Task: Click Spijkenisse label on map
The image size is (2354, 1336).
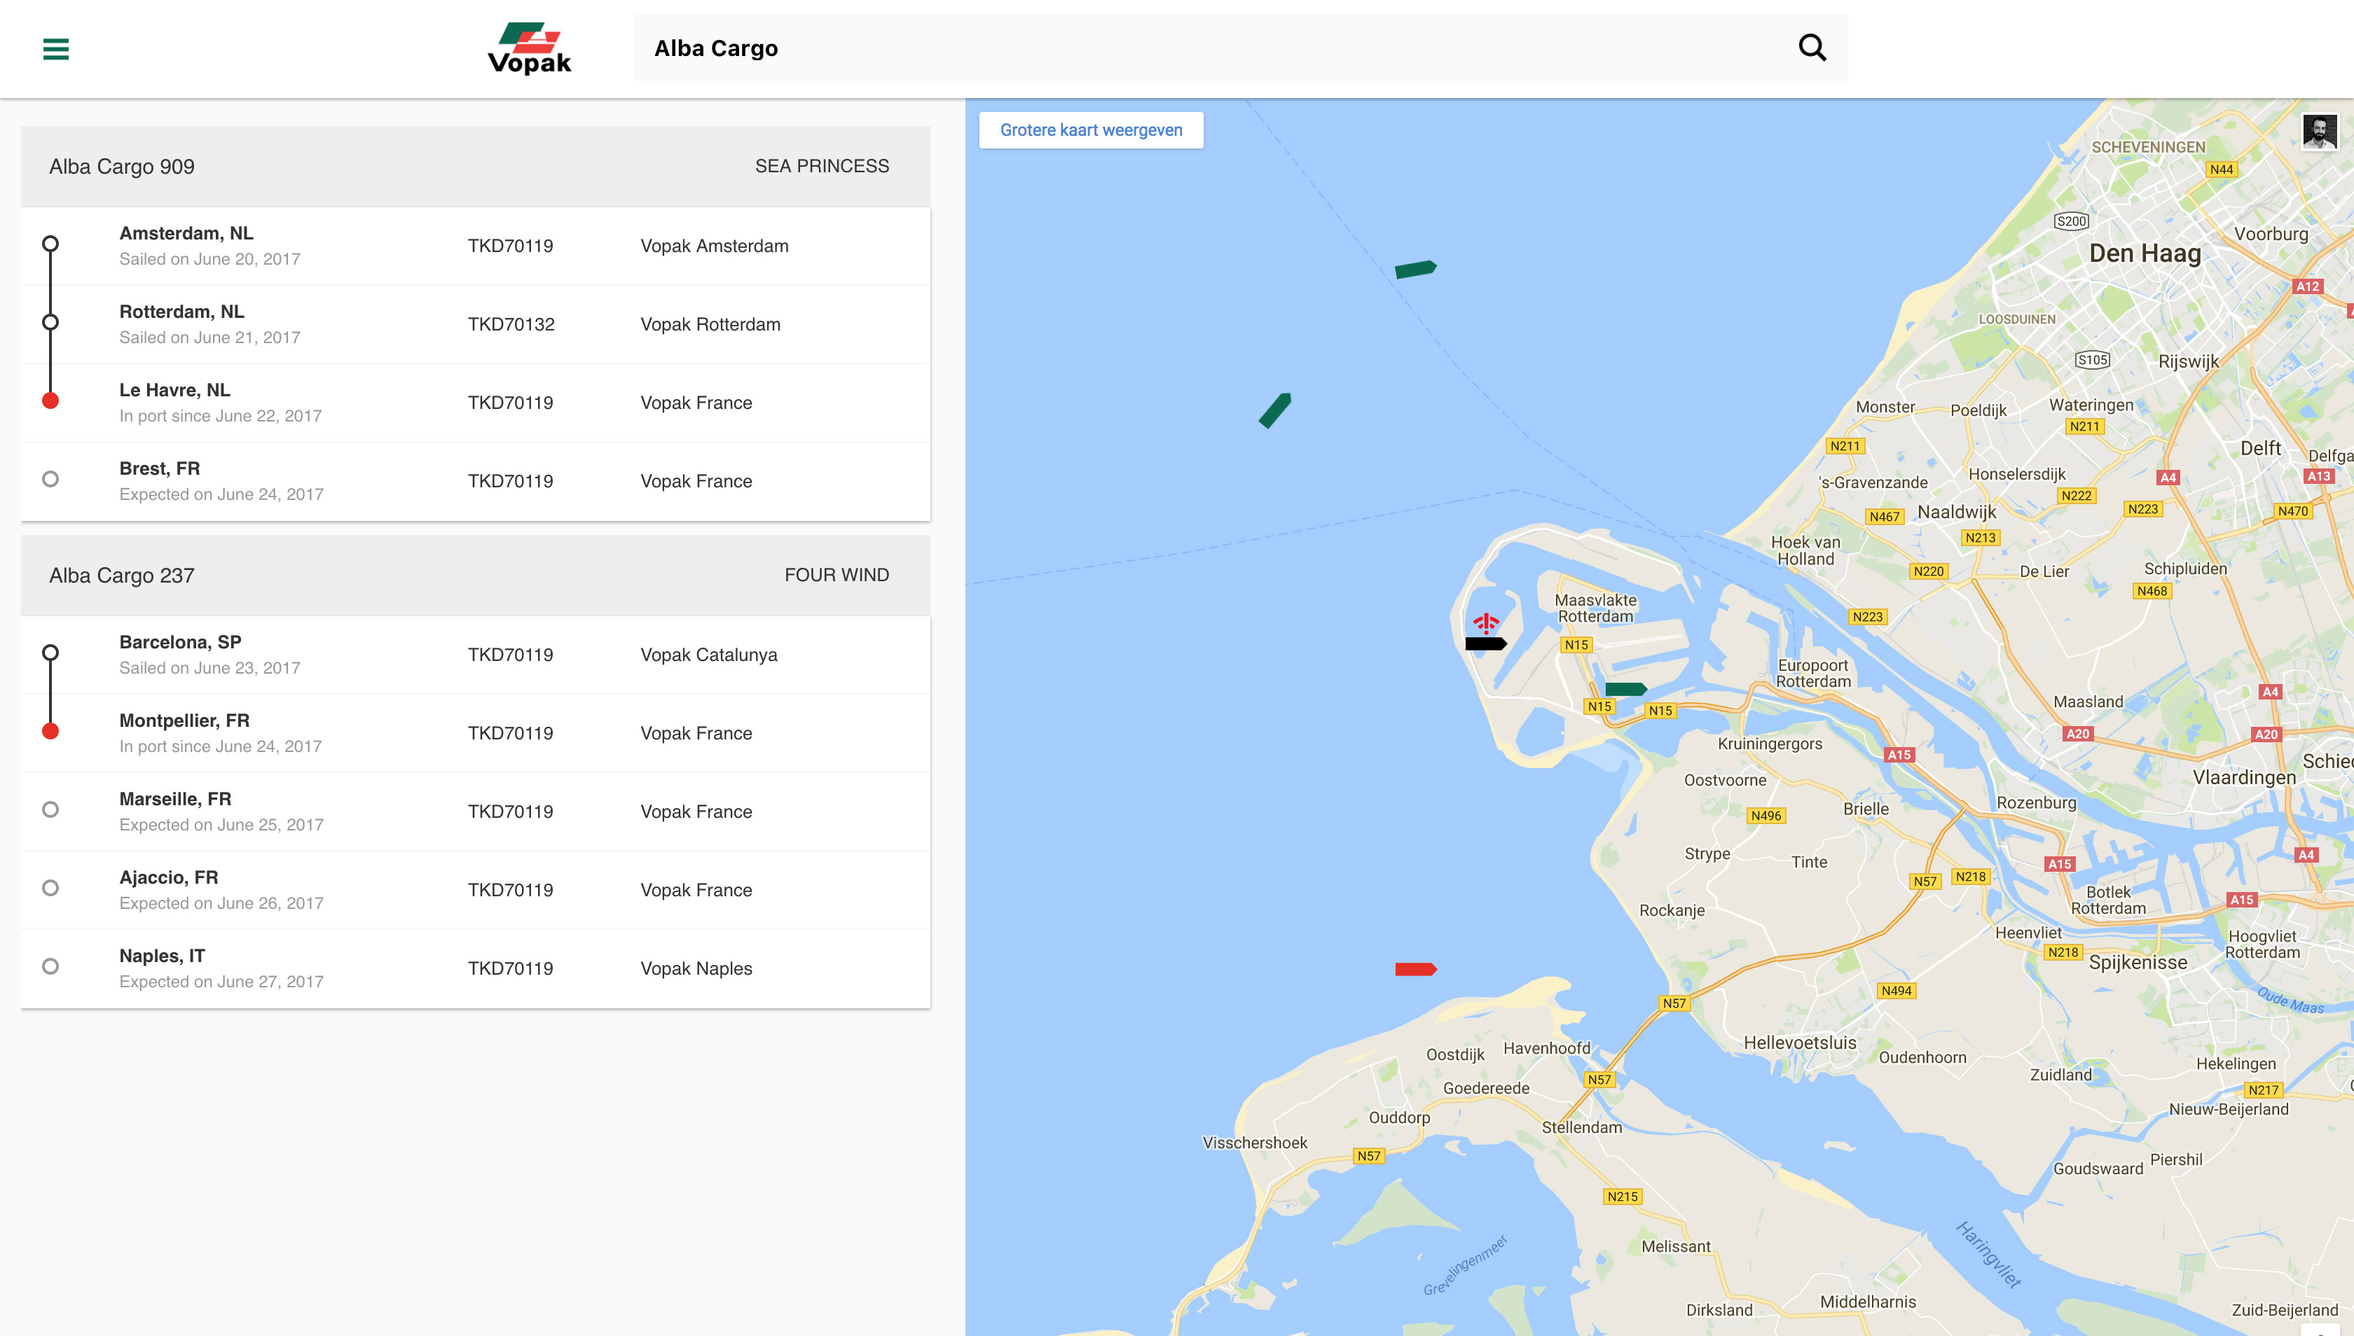Action: click(2138, 963)
